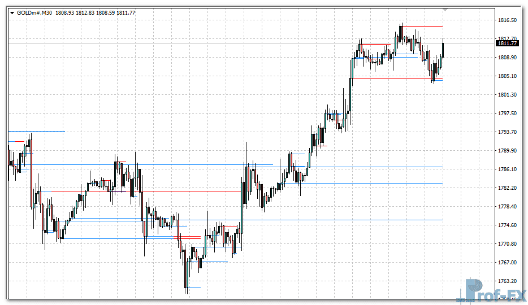Viewport: 528px width, 305px height.
Task: Click the chart shift triangle marker at top
Action: 445,10
